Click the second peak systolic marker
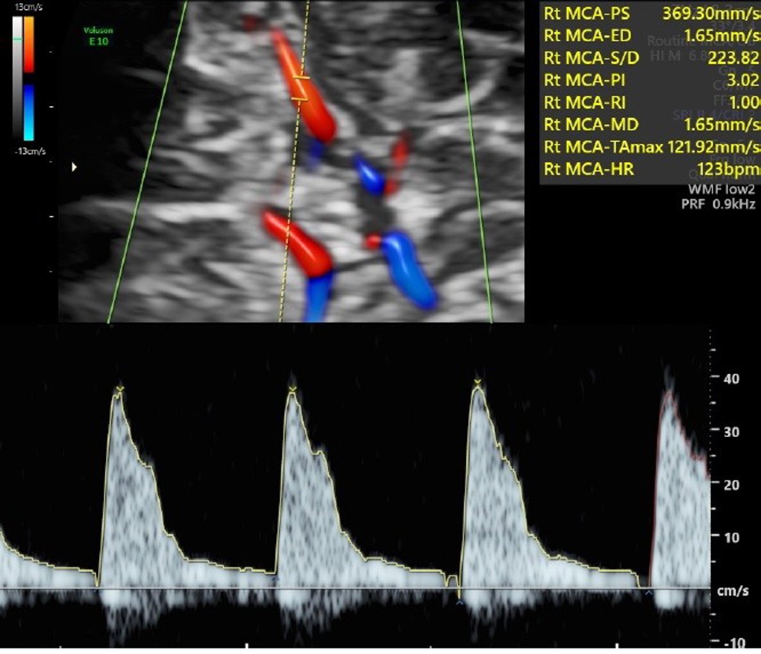This screenshot has height=654, width=761. click(292, 388)
